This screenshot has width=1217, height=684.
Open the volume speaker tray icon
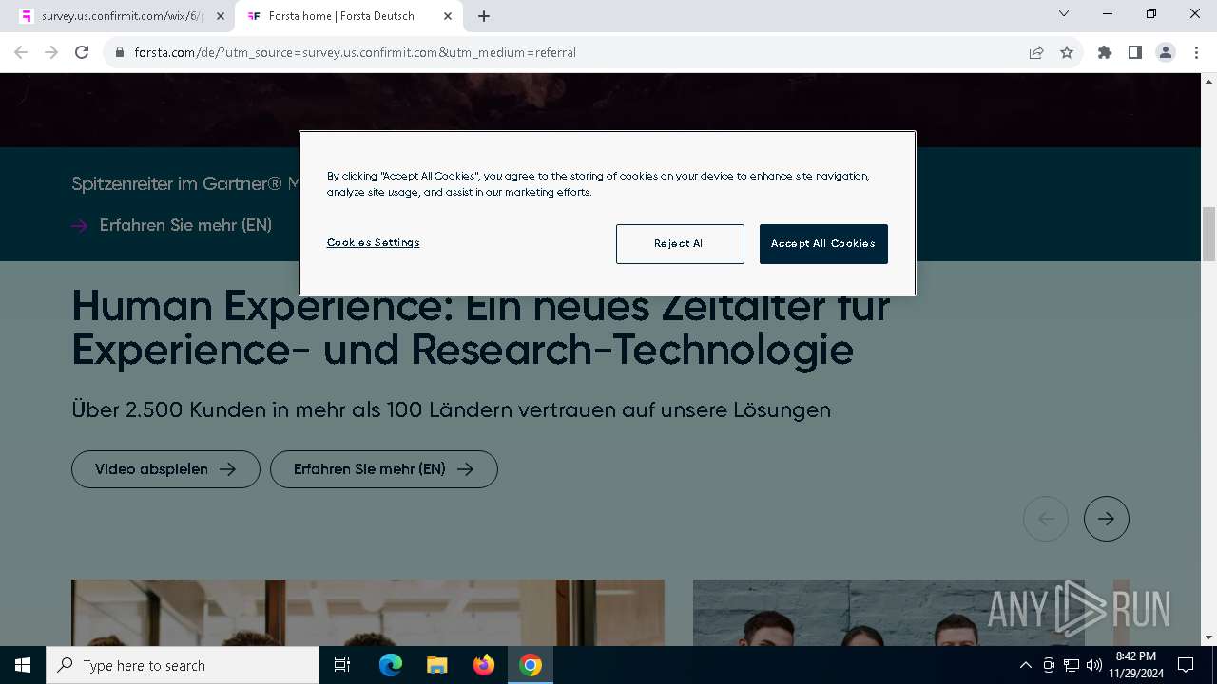coord(1094,665)
